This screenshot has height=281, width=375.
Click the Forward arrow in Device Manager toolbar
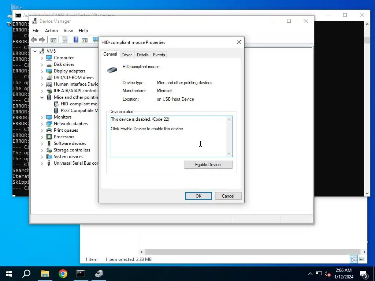[42, 40]
